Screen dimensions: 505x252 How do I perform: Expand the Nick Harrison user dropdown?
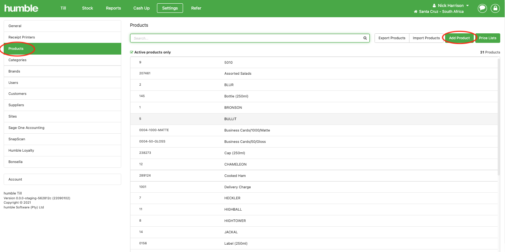[468, 5]
